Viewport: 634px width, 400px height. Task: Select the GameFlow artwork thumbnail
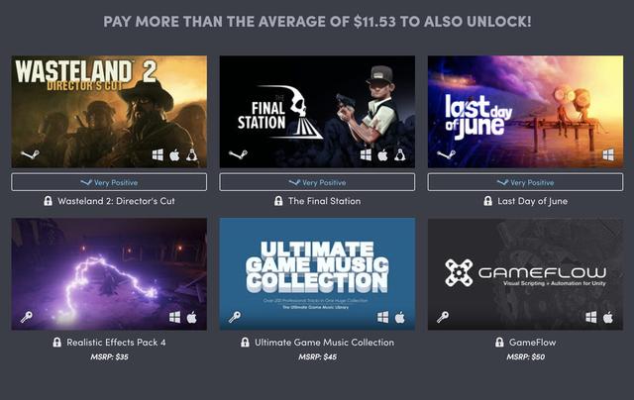click(x=525, y=274)
